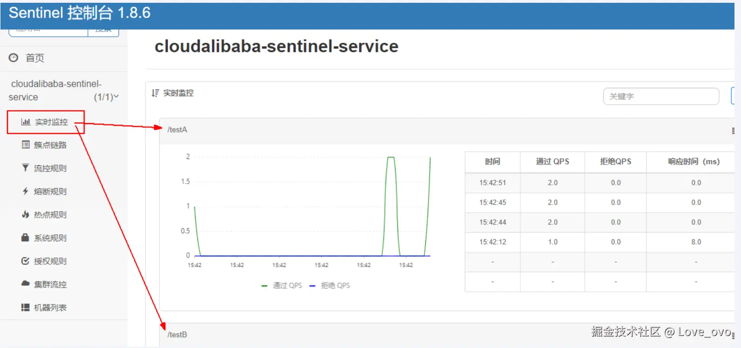Click the cloud icon for 集群流控
The height and width of the screenshot is (348, 741).
tap(26, 283)
